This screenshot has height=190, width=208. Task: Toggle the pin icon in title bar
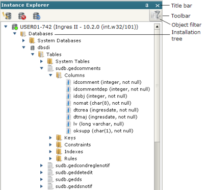click(147, 6)
